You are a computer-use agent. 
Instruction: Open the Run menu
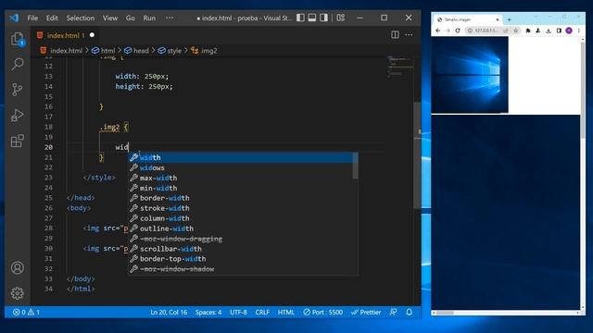coord(149,18)
